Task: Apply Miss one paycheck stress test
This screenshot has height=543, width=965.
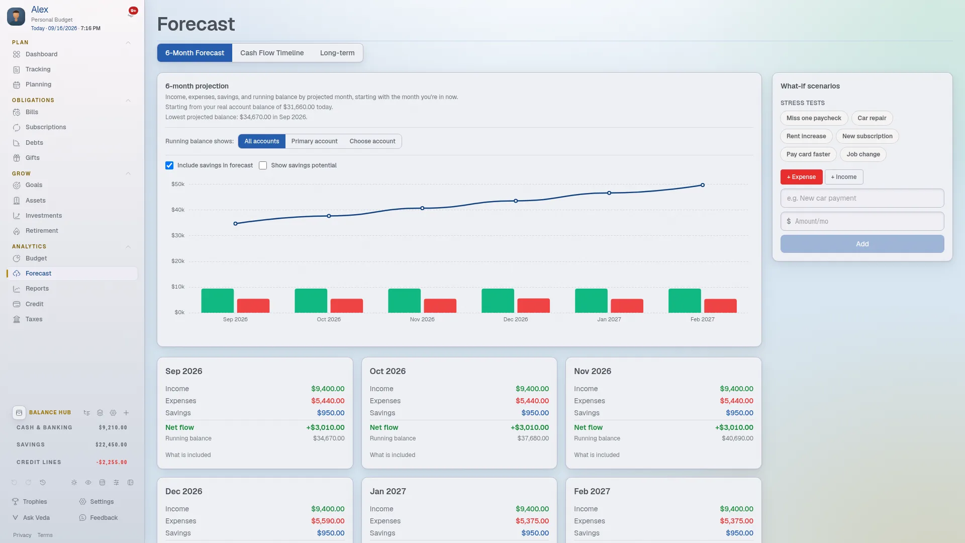Action: [x=814, y=118]
